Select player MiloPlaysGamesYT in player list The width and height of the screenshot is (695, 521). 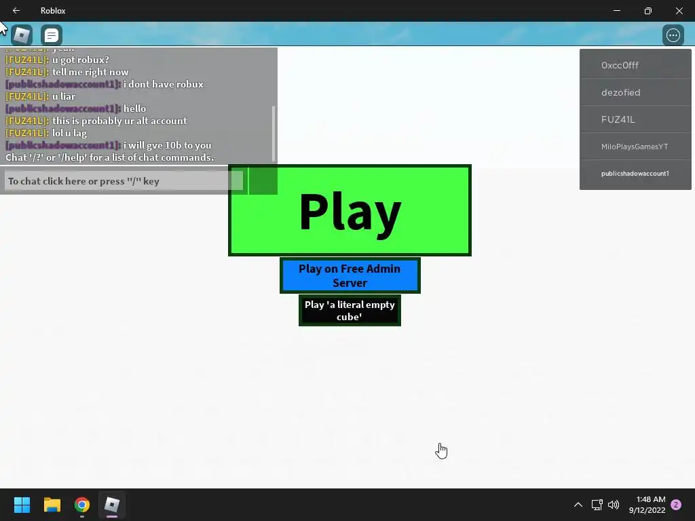[635, 147]
